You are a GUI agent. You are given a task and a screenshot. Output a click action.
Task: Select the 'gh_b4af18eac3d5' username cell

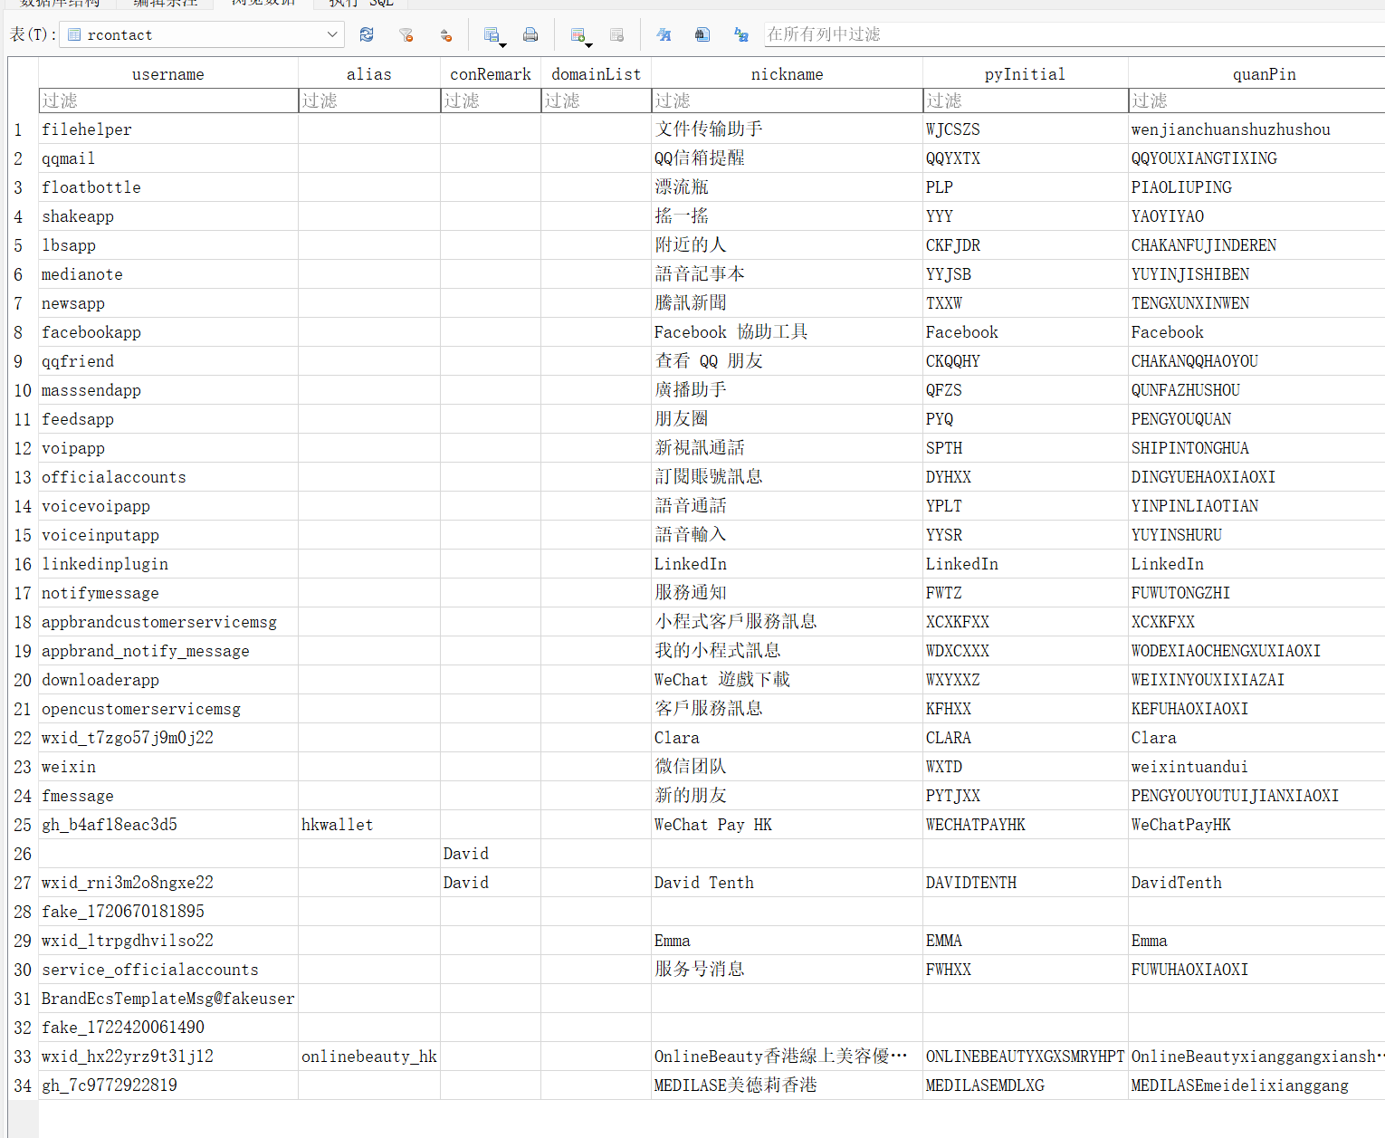(x=168, y=825)
